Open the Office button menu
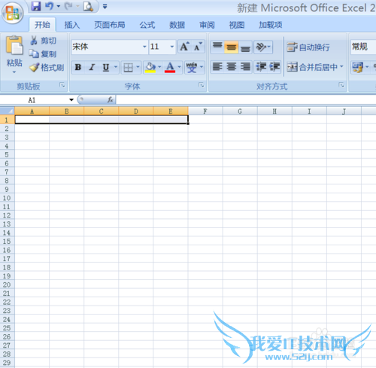376x368 pixels. tap(13, 13)
